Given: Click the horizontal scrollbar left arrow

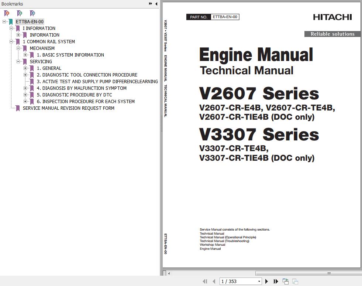Looking at the screenshot, I should coord(169,273).
